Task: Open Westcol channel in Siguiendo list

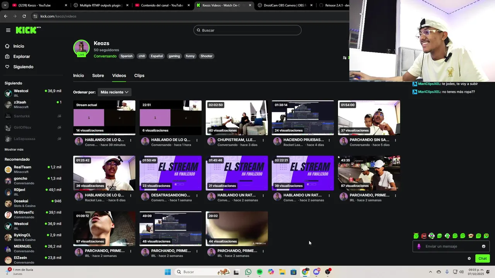Action: click(33, 93)
